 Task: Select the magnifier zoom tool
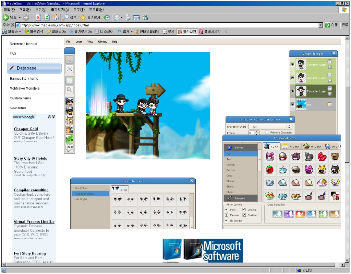click(70, 90)
